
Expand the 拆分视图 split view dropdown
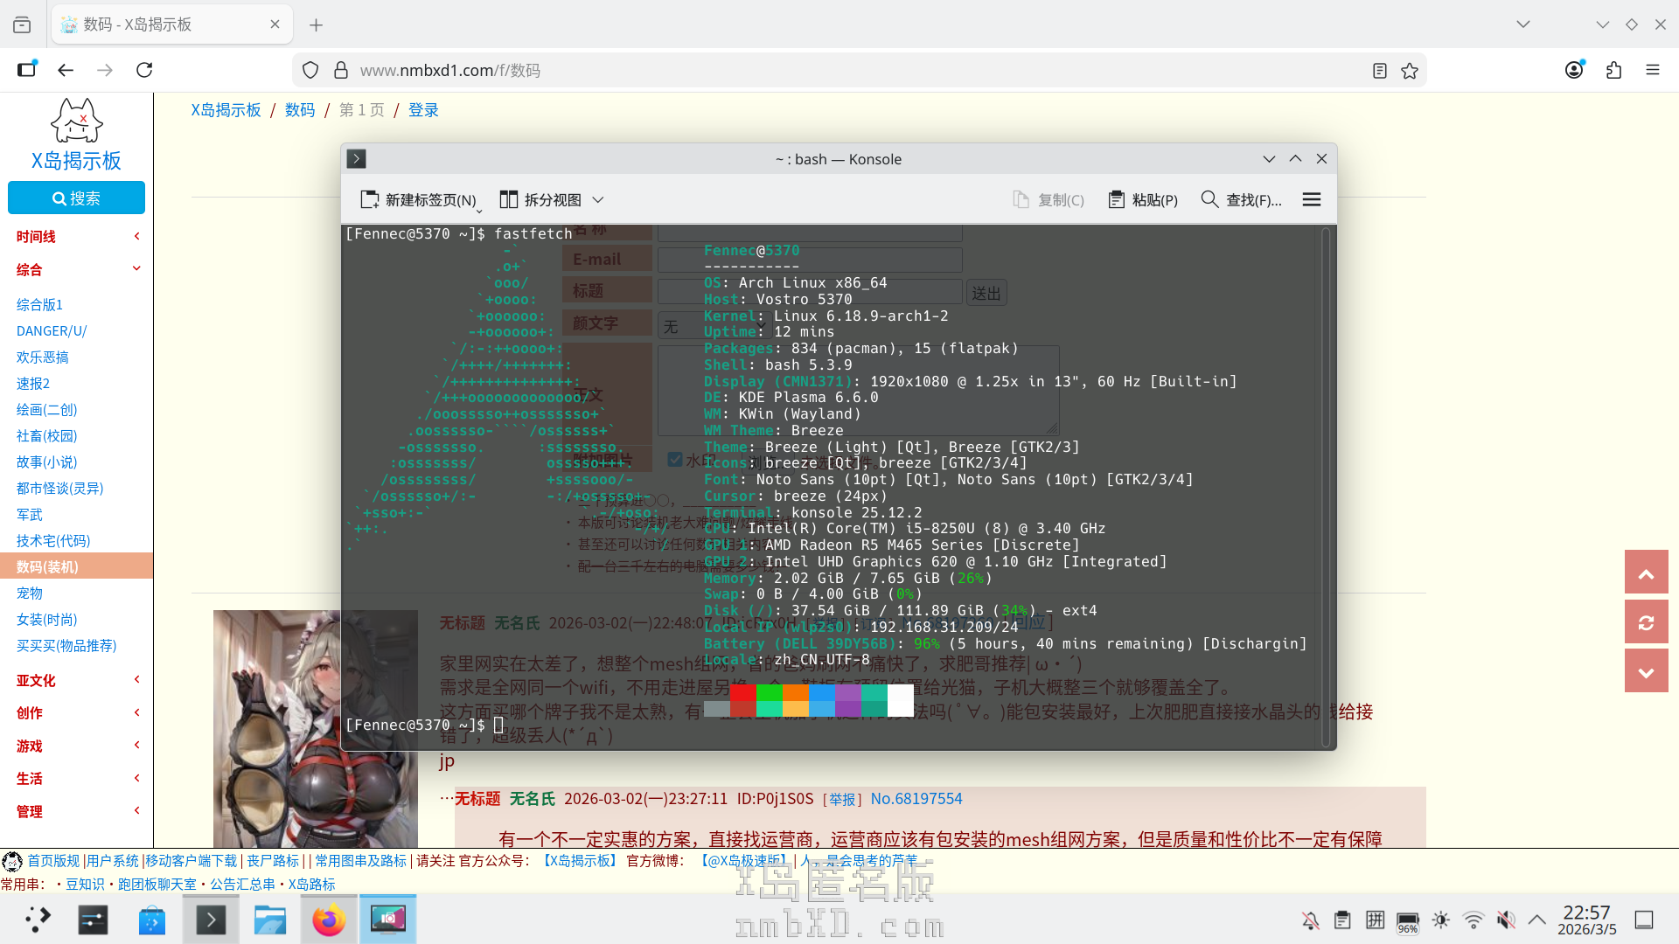pos(598,200)
